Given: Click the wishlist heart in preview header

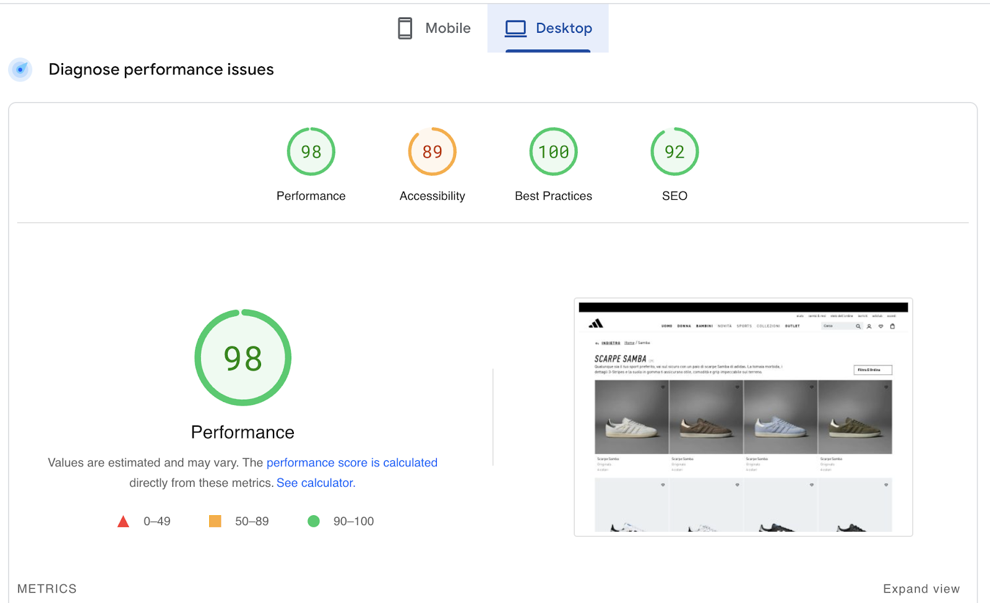Looking at the screenshot, I should (881, 326).
